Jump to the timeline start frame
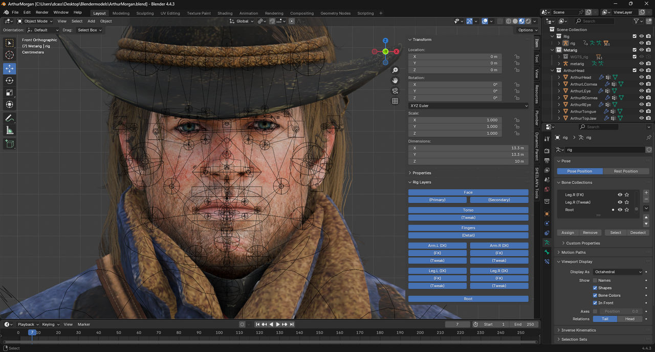Image resolution: width=655 pixels, height=352 pixels. tap(258, 324)
